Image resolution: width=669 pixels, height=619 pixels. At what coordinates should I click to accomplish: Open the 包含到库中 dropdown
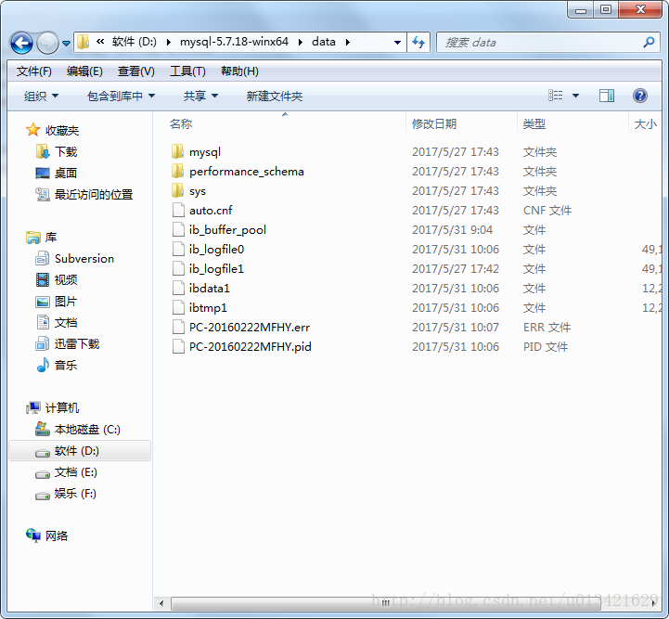[121, 96]
